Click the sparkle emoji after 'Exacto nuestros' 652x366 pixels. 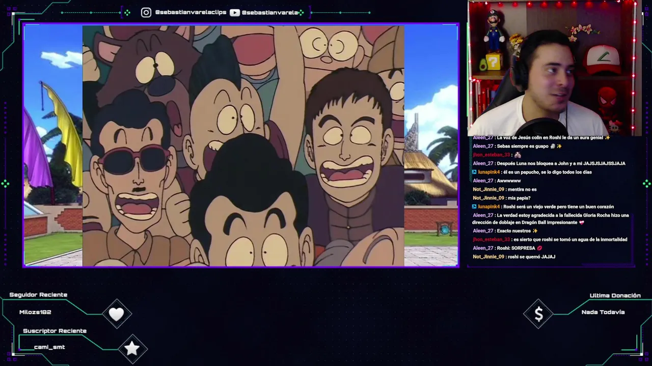(x=535, y=231)
